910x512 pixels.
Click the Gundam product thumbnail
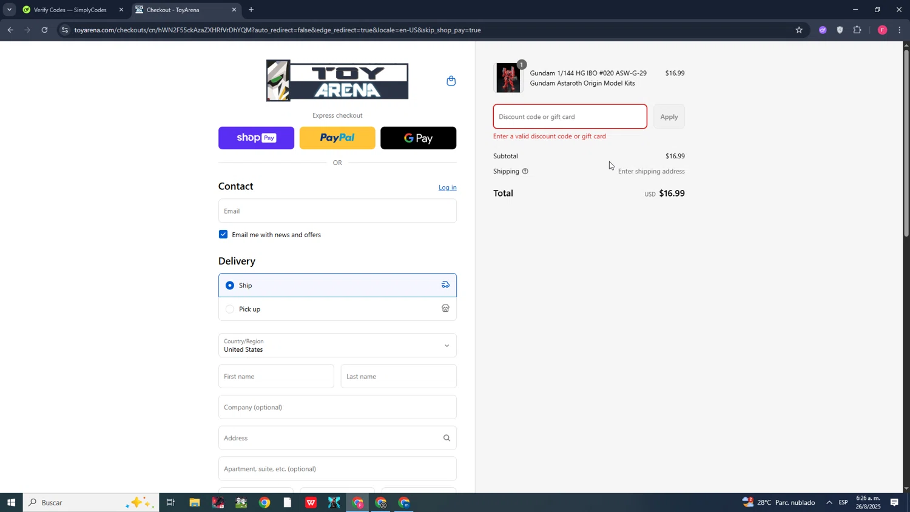[508, 78]
